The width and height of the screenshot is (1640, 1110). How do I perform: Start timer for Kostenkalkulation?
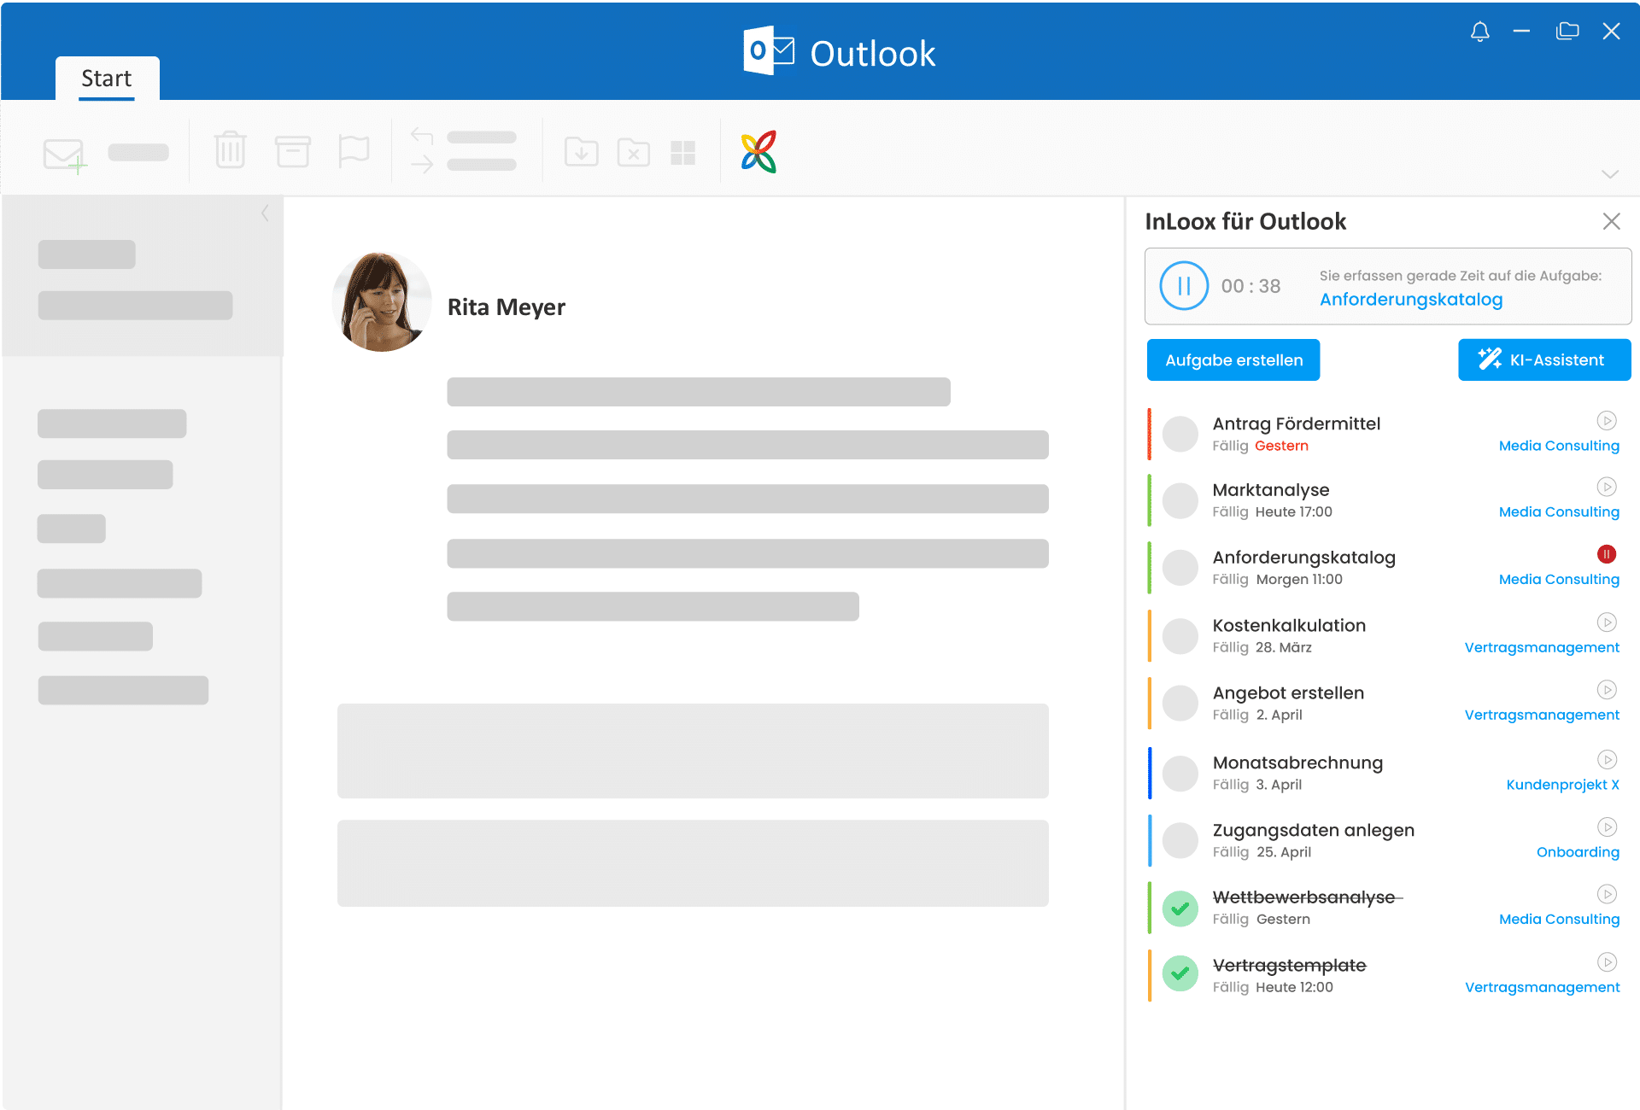point(1607,622)
